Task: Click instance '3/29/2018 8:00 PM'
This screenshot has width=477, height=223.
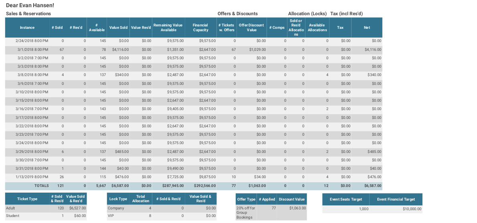Action: 32,151
